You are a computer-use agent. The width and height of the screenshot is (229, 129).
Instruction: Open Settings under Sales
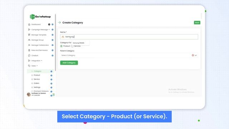tap(37, 87)
